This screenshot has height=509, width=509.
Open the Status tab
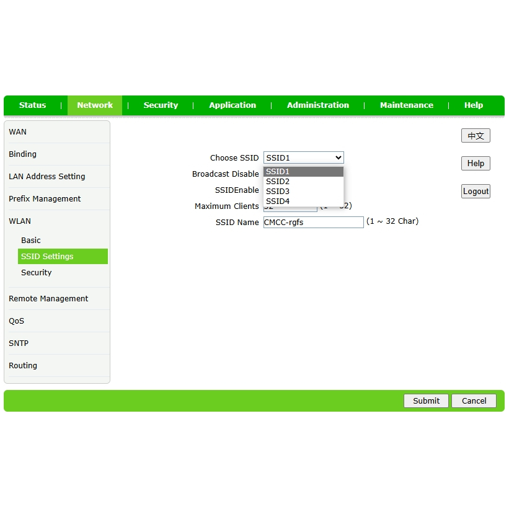click(x=32, y=105)
